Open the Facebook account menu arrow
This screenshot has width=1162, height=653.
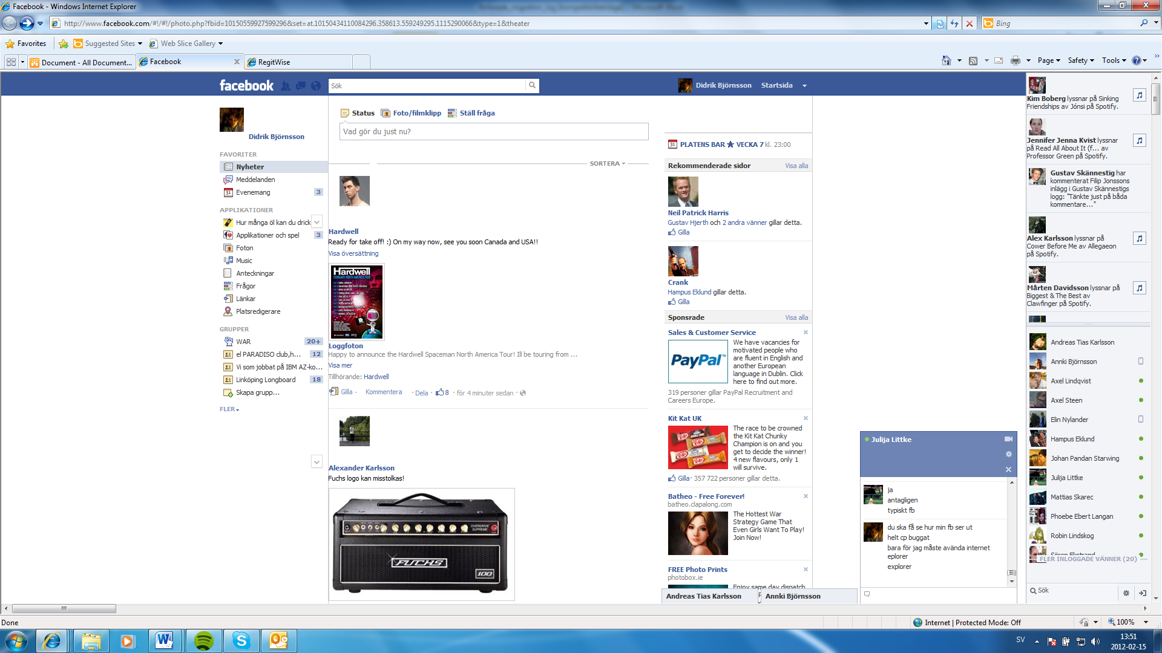(804, 86)
